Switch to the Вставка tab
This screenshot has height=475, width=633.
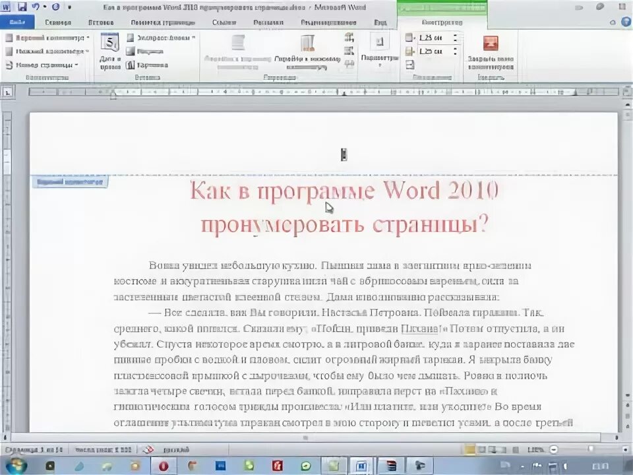[100, 22]
